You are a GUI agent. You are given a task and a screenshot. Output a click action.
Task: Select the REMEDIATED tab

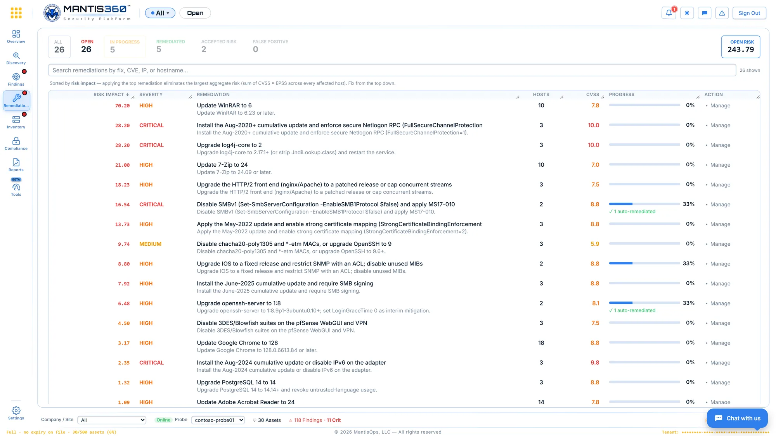pyautogui.click(x=170, y=47)
